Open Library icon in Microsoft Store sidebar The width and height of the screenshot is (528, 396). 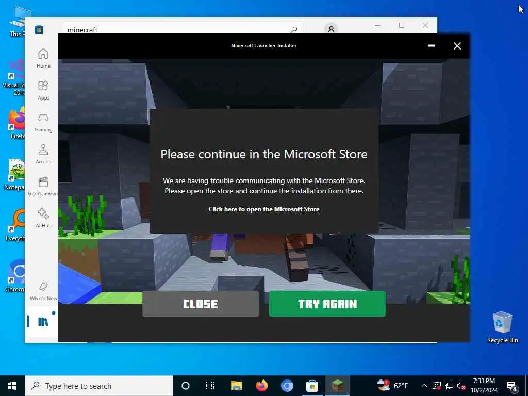pos(43,322)
